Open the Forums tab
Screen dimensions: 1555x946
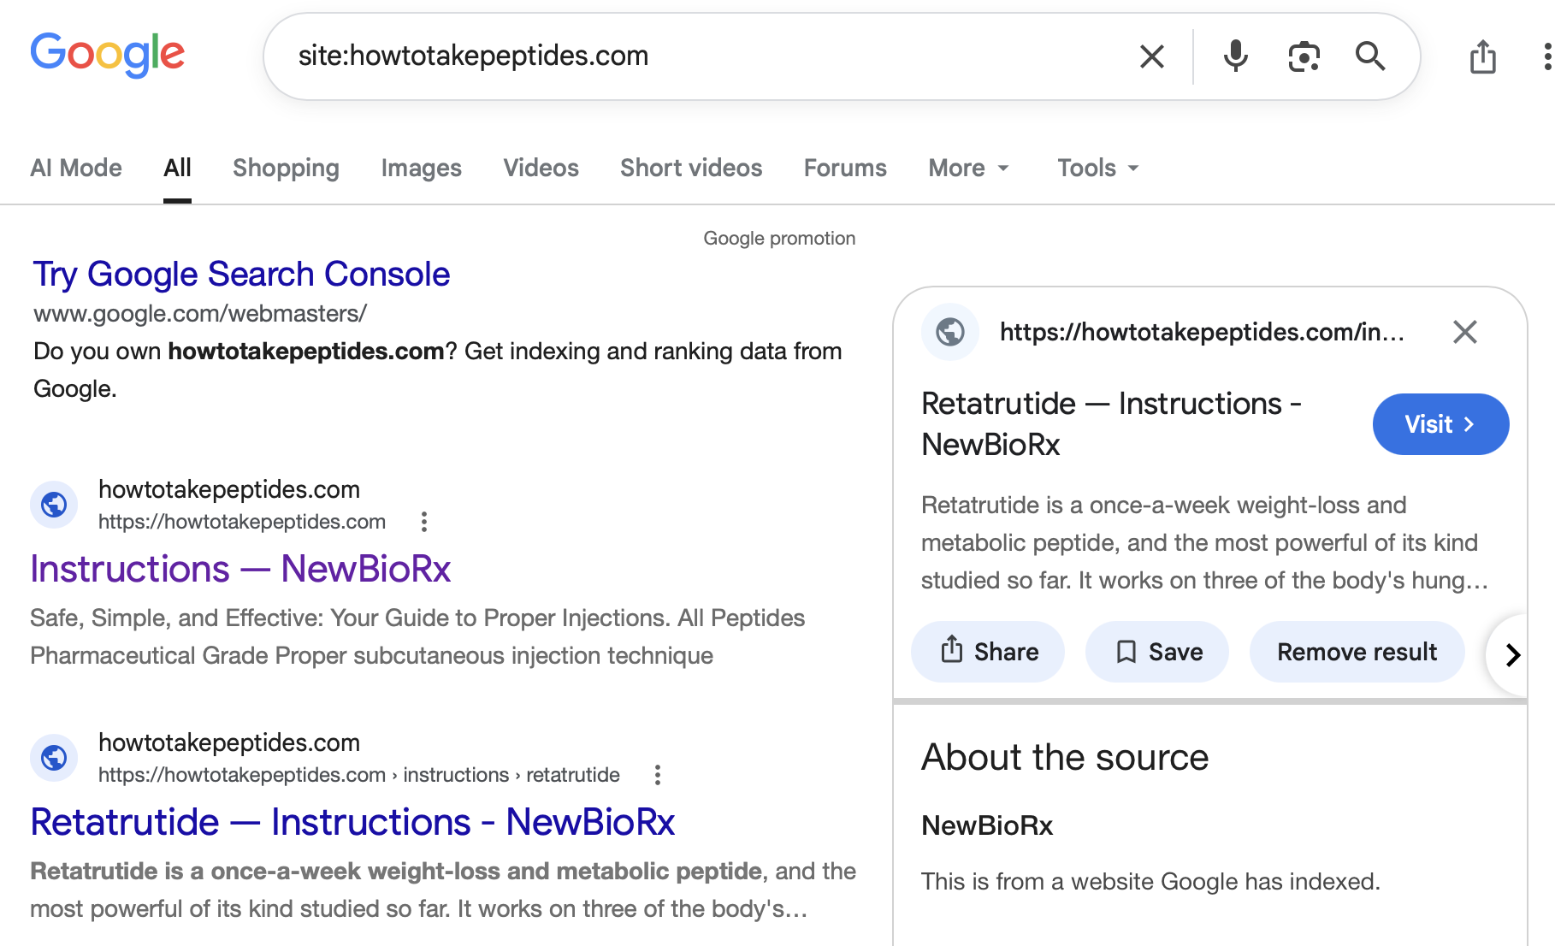point(845,168)
